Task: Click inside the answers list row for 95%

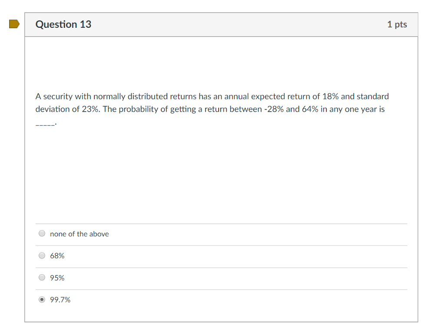Action: click(x=217, y=277)
